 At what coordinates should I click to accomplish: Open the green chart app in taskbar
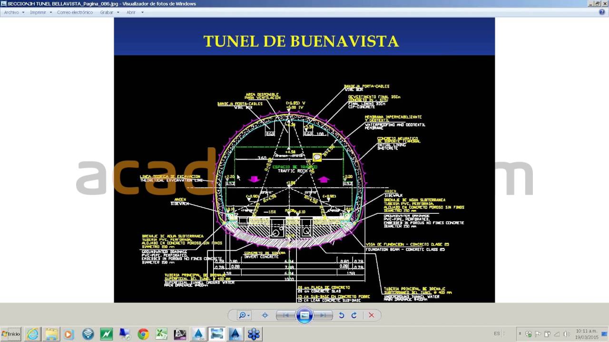(x=106, y=334)
